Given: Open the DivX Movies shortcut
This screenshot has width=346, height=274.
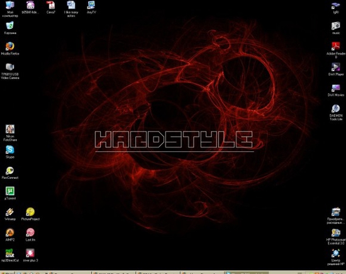Looking at the screenshot, I should pyautogui.click(x=336, y=90).
